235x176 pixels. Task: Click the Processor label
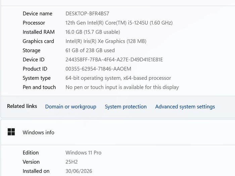click(x=34, y=23)
